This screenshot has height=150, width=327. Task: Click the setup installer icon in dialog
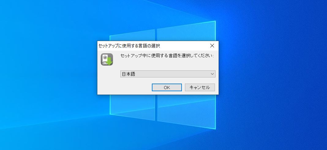coord(107,59)
